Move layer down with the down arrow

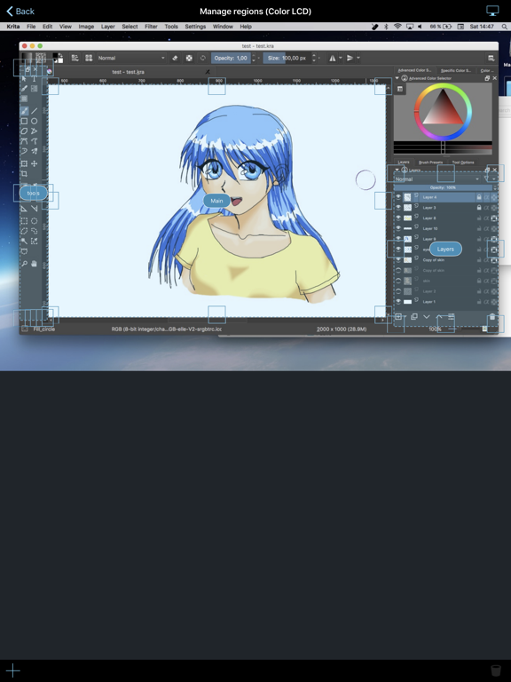pyautogui.click(x=427, y=317)
